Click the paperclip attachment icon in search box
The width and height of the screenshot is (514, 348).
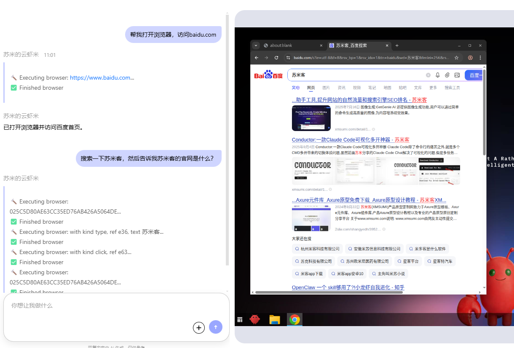coord(447,75)
